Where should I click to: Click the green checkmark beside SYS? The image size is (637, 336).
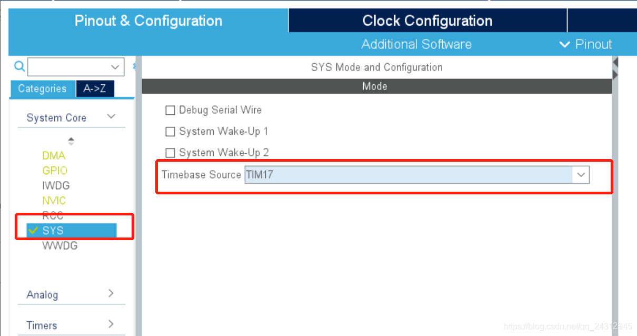coord(34,230)
